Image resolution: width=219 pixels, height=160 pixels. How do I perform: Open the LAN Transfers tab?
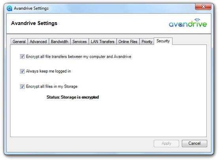tap(103, 41)
